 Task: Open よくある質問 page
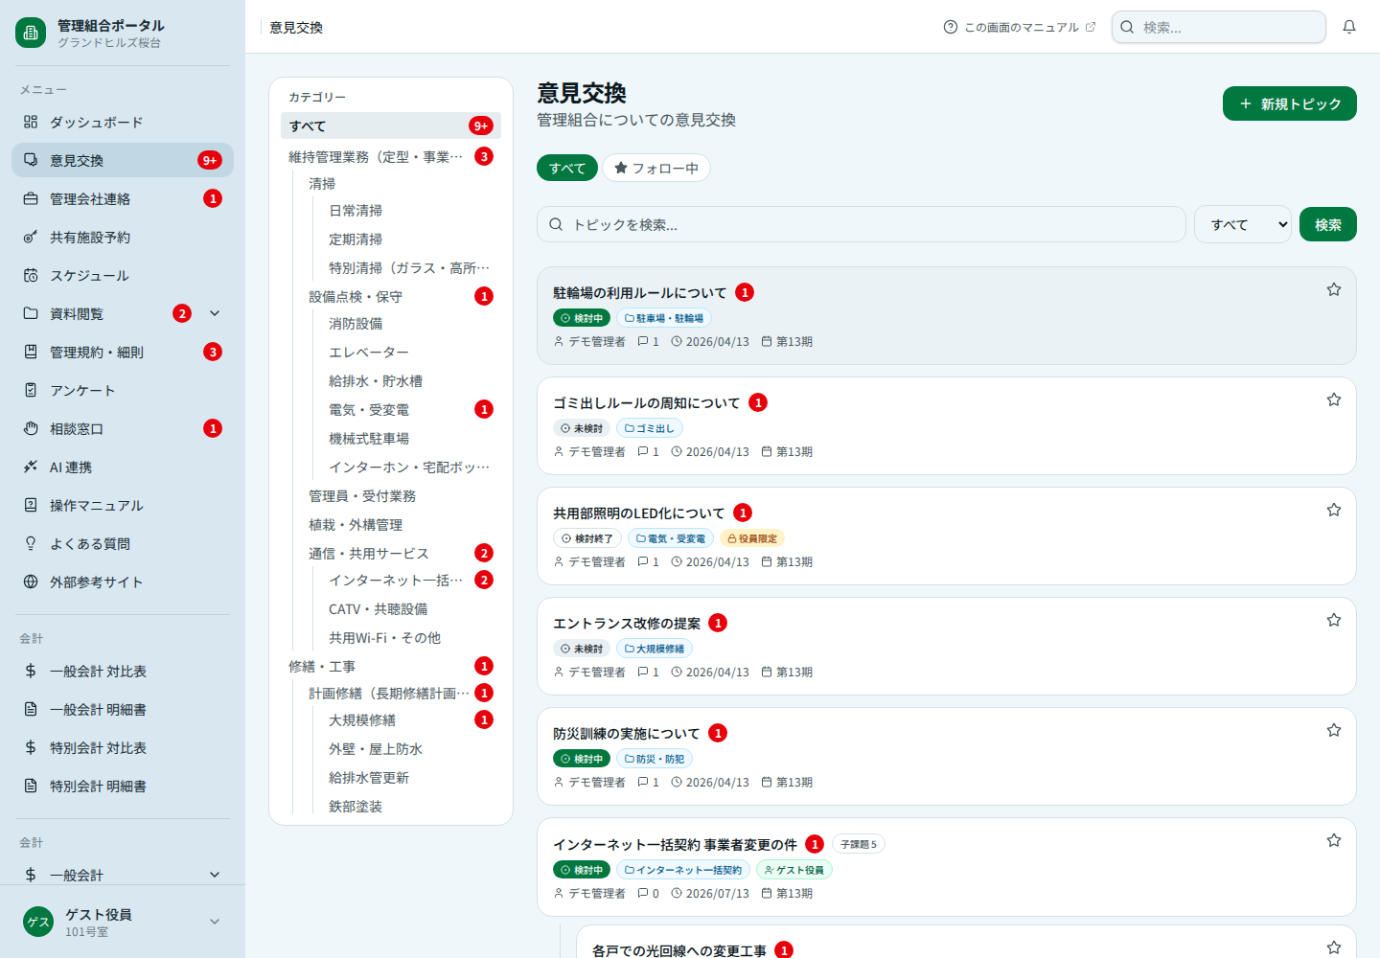point(123,543)
